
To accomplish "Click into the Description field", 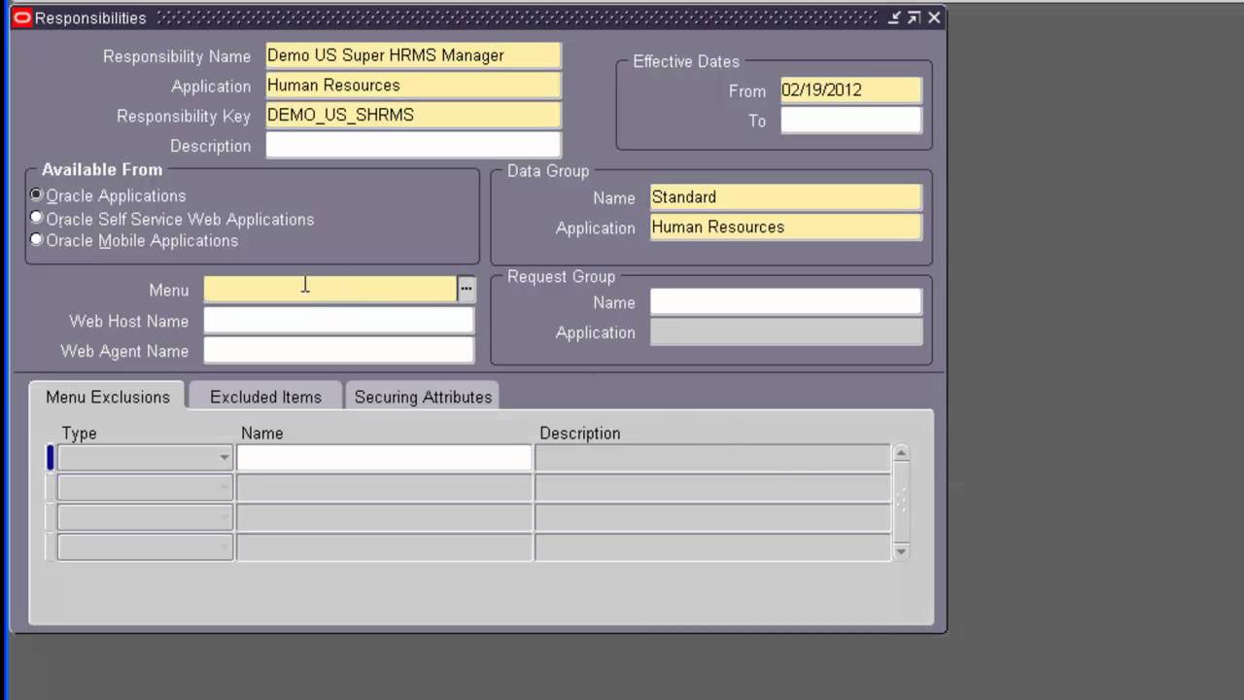I will (x=412, y=145).
